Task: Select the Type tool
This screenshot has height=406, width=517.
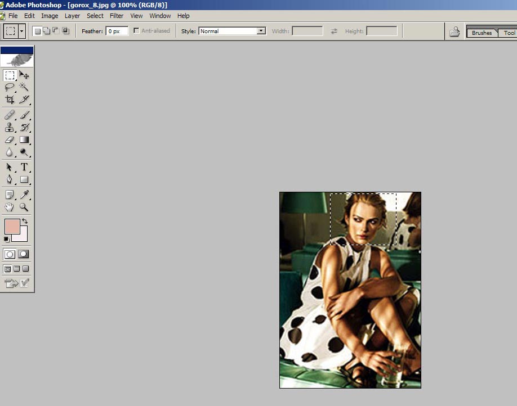Action: coord(24,167)
